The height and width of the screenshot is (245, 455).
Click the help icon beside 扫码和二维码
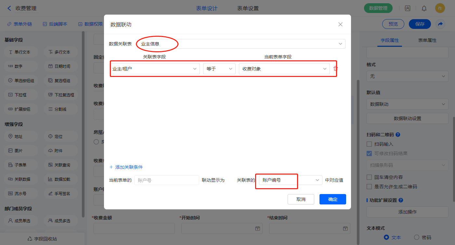click(398, 134)
